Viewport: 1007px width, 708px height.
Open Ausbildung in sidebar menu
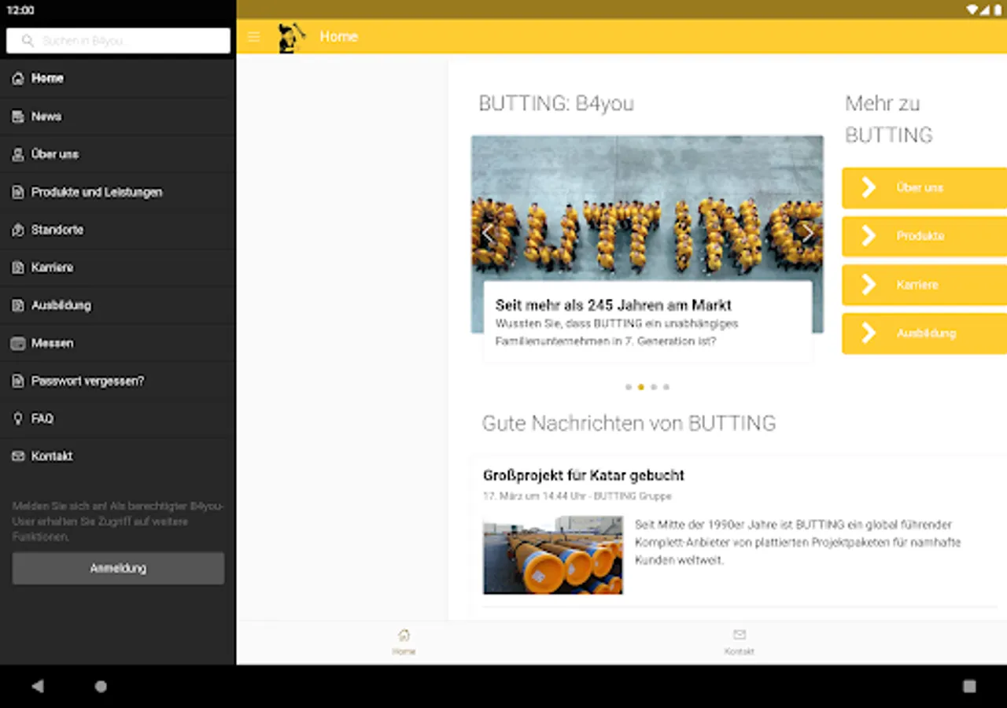[118, 305]
